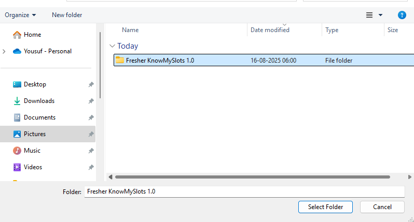Expand the Yousuf - Personal tree node
Screen dimensions: 414x222
4,51
